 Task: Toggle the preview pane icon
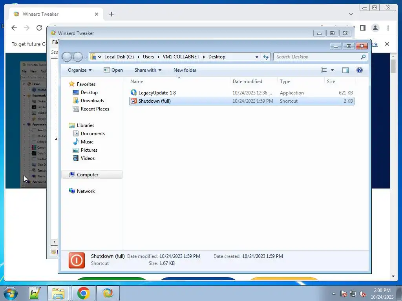tap(345, 70)
